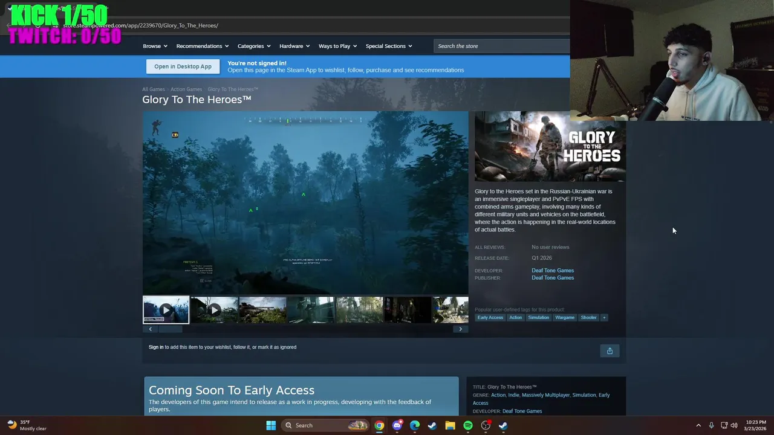Click the Q1 2026 release date text
The image size is (774, 435).
click(542, 258)
